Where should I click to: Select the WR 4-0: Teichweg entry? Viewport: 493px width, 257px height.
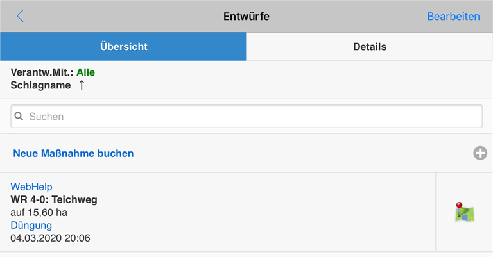pos(54,199)
